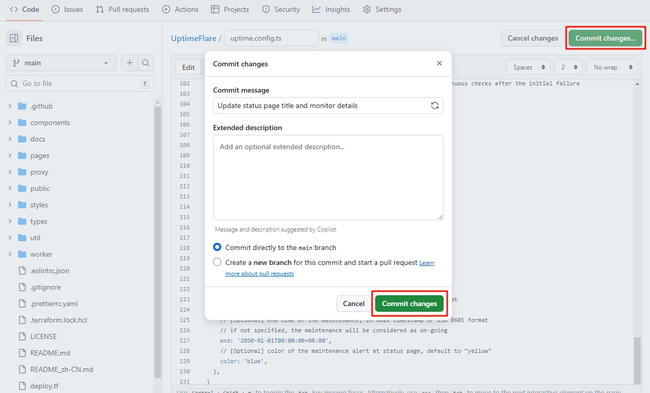Close the Commit changes dialog
Screen dimensions: 650x393
tap(439, 63)
